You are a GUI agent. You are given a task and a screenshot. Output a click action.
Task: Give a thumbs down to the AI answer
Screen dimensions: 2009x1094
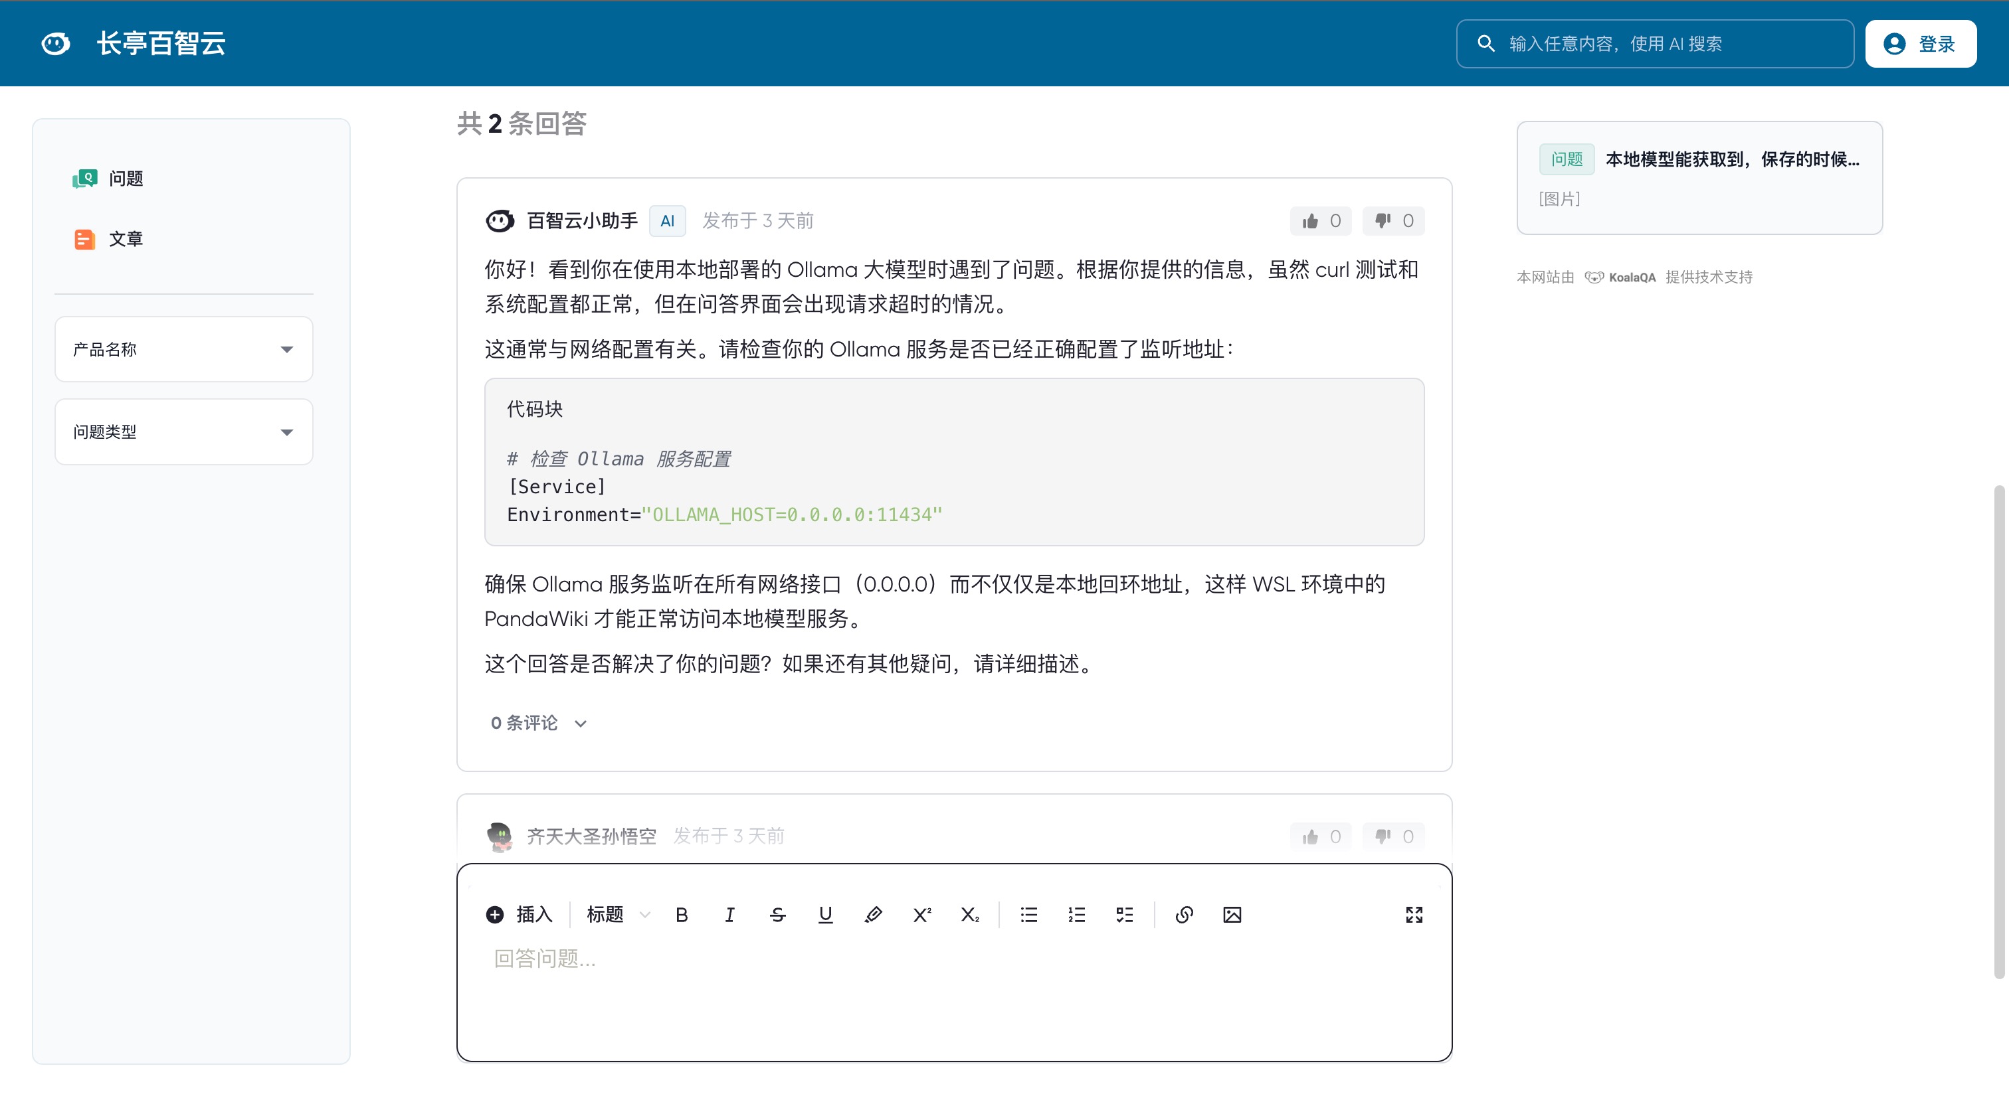[x=1393, y=220]
